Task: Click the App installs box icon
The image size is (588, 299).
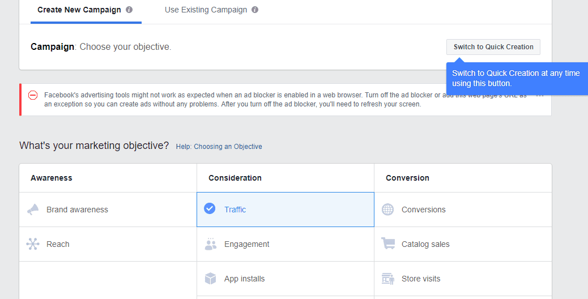Action: click(210, 279)
